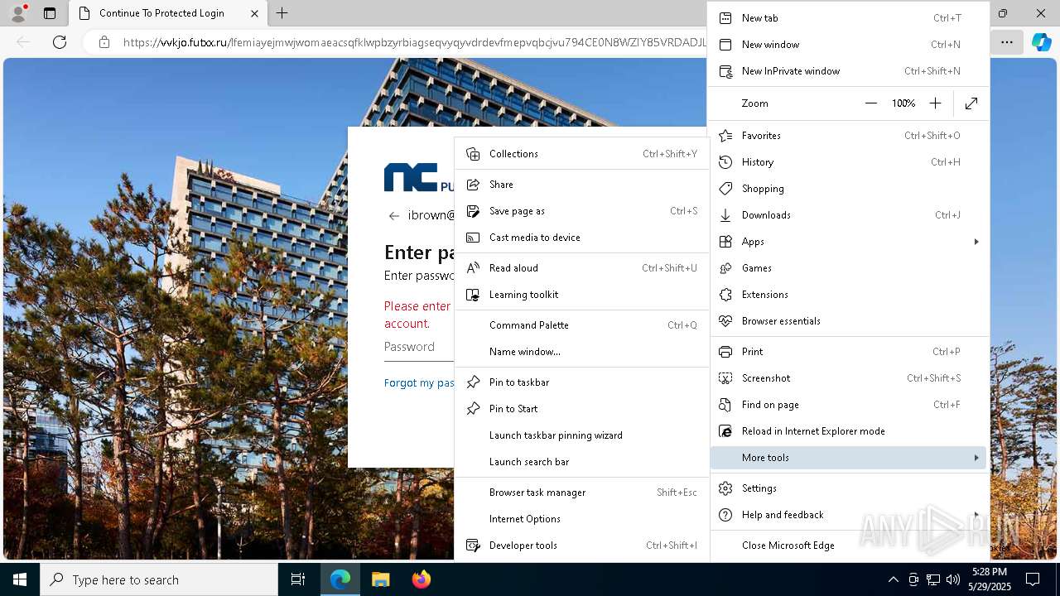The height and width of the screenshot is (596, 1060).
Task: Launch taskbar pinning wizard
Action: [582, 435]
